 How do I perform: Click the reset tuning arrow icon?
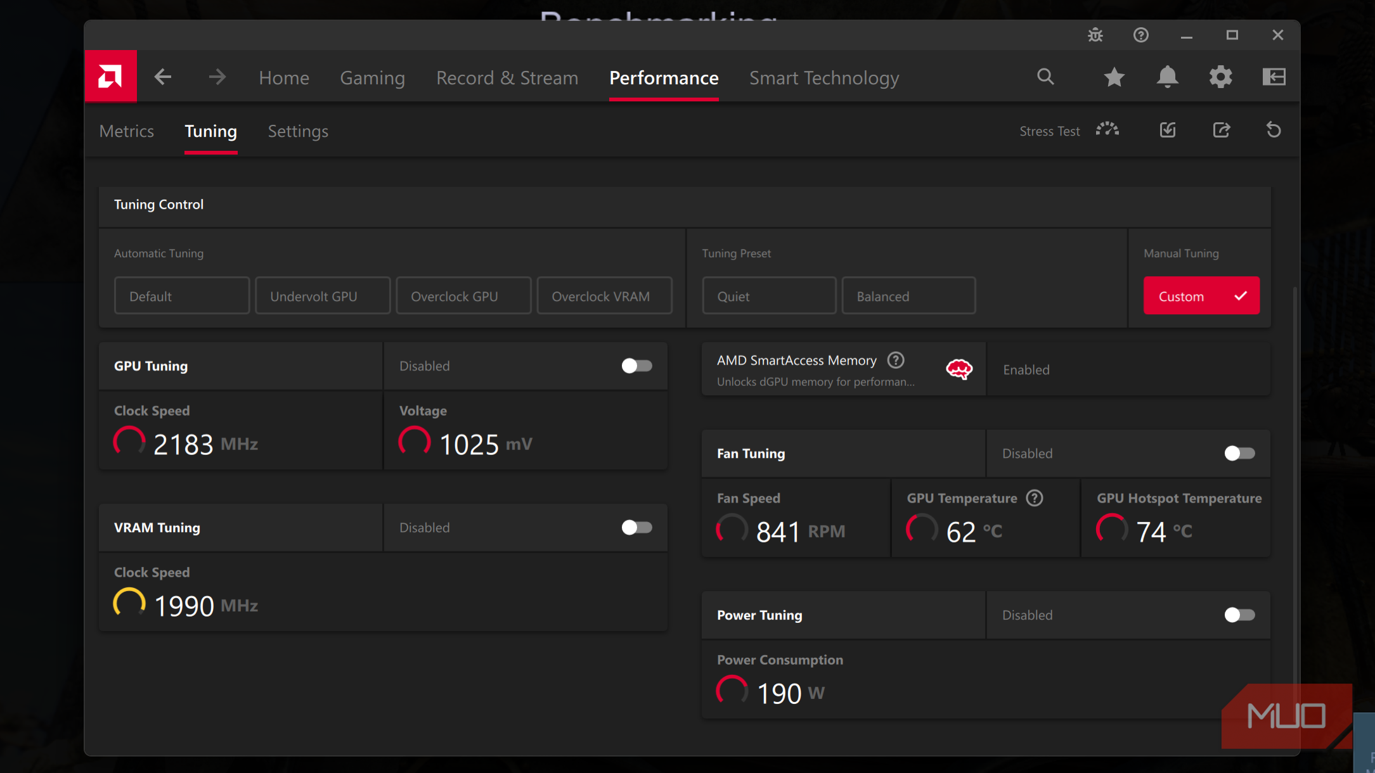click(x=1274, y=130)
